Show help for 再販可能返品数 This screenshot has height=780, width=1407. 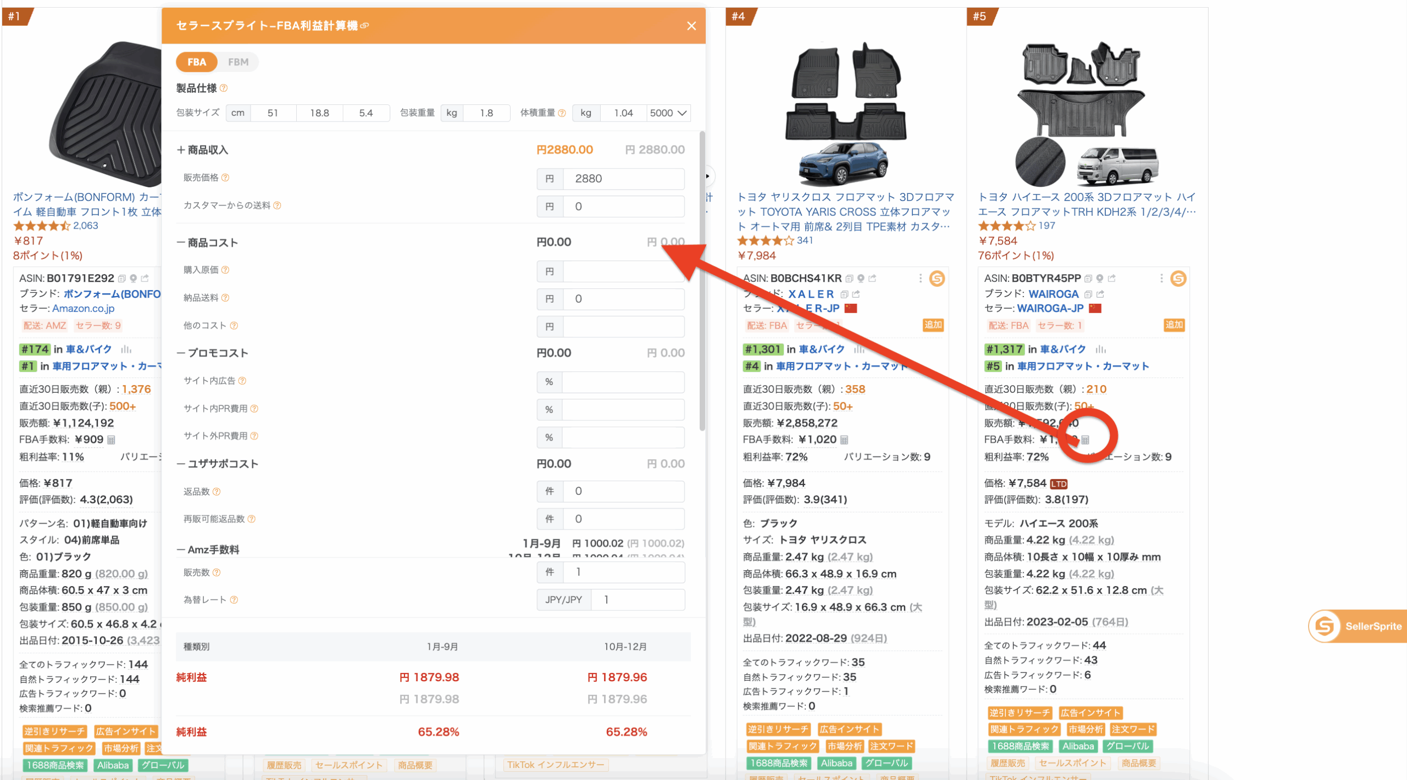tap(252, 519)
